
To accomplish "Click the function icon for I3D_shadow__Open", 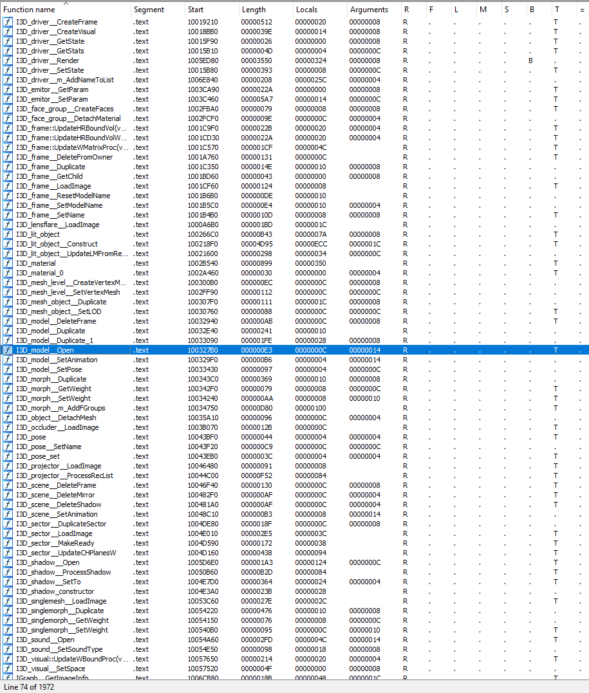I will (x=8, y=562).
